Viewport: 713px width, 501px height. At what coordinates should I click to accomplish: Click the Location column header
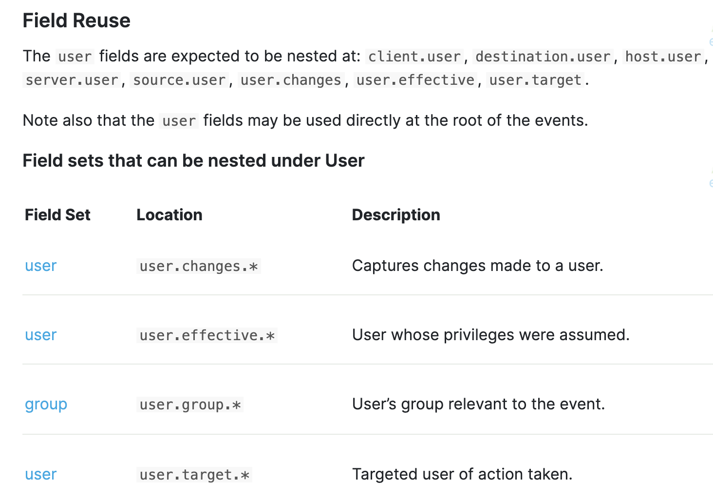pyautogui.click(x=169, y=215)
